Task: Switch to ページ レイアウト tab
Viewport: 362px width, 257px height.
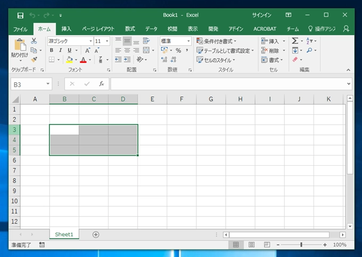Action: [x=98, y=29]
